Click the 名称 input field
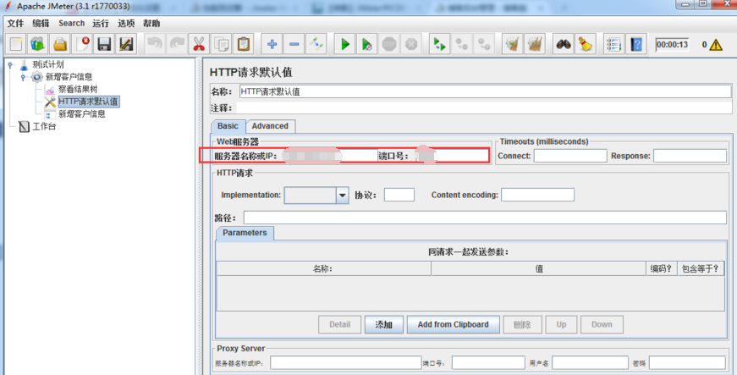Viewport: 737px width, 375px height. [x=485, y=91]
